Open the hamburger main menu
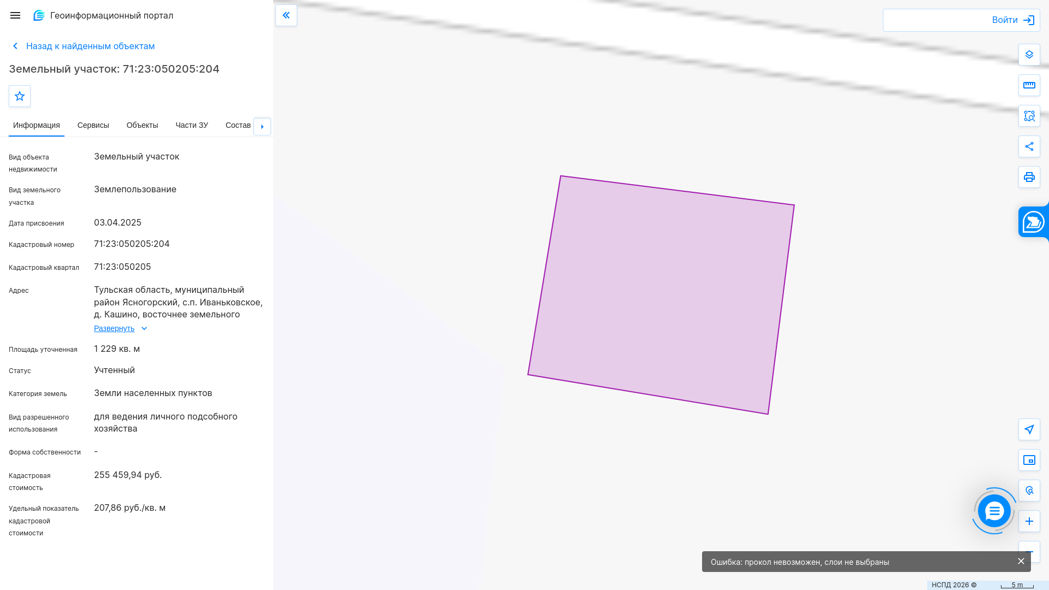 pyautogui.click(x=15, y=15)
